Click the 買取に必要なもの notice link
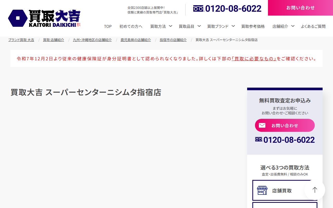 pos(254,58)
